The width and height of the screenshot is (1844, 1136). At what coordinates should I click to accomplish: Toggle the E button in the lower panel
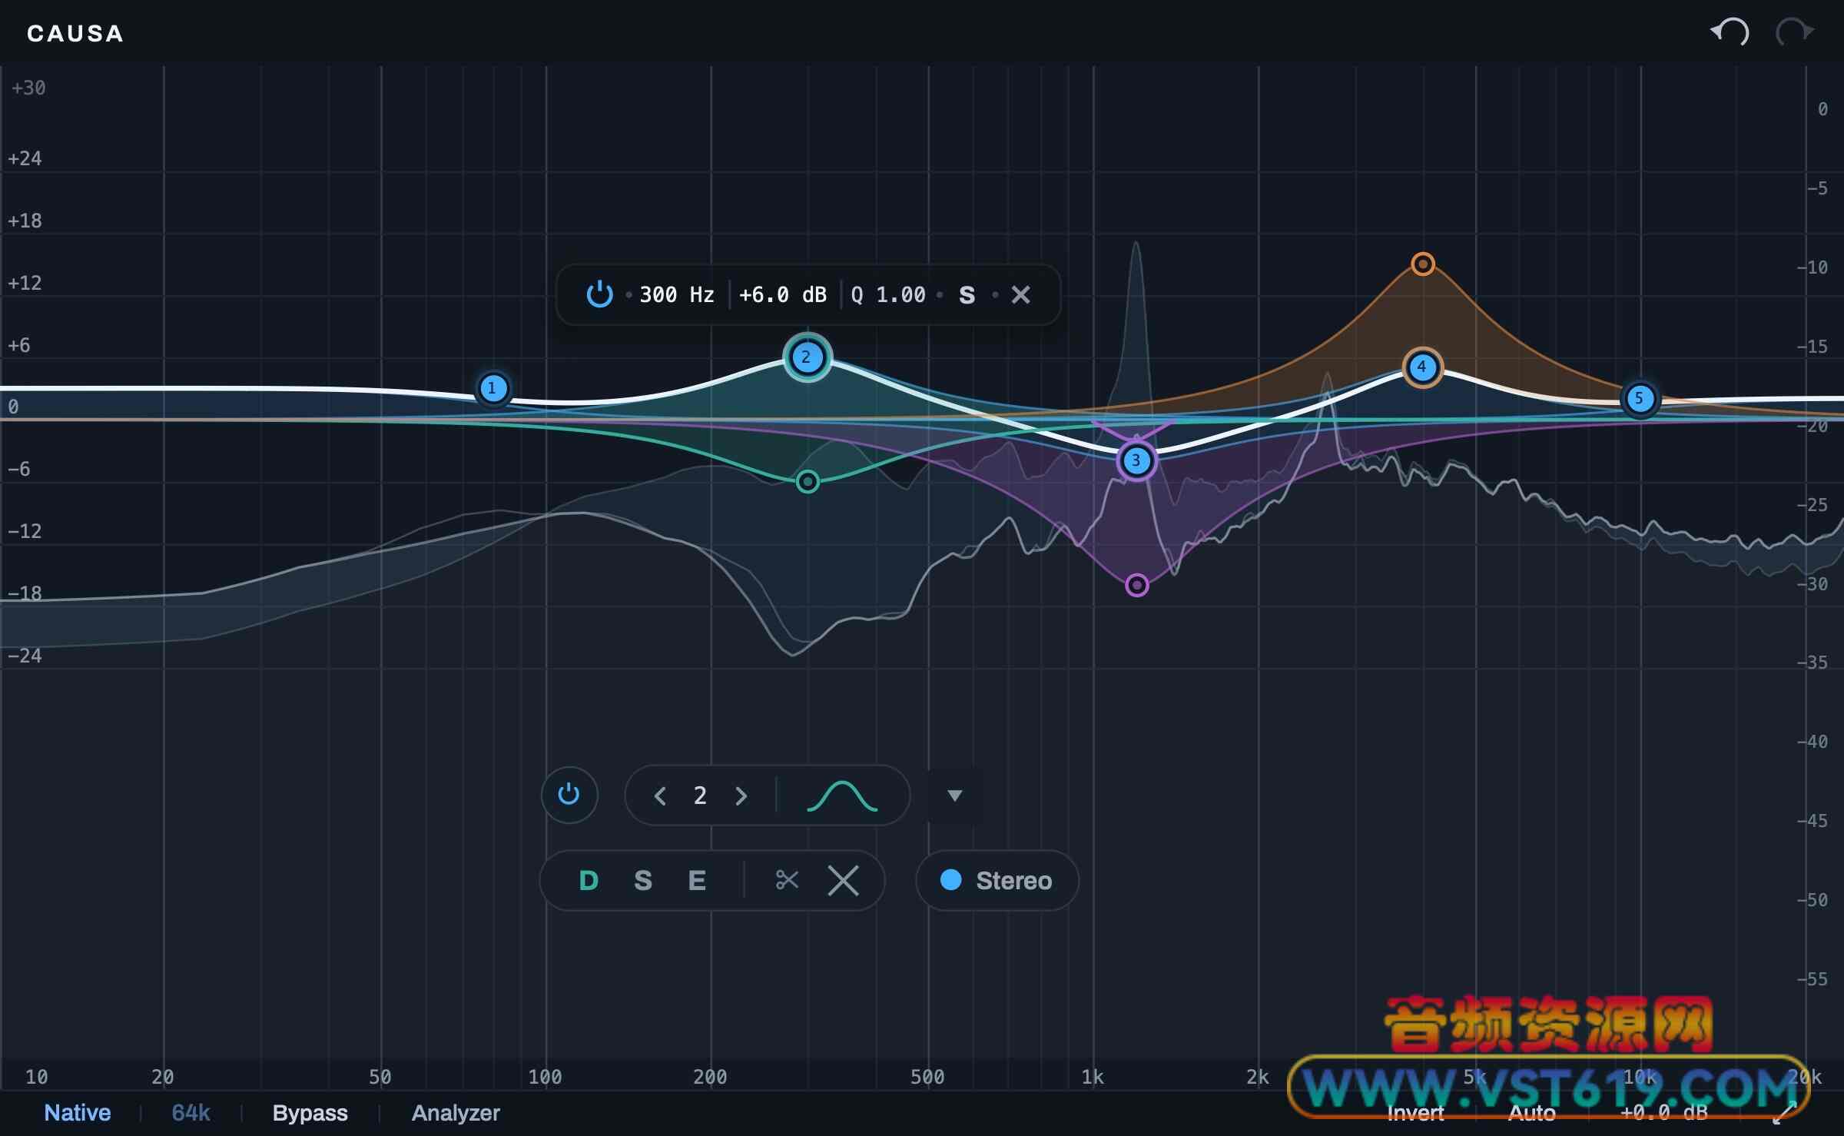(x=697, y=881)
